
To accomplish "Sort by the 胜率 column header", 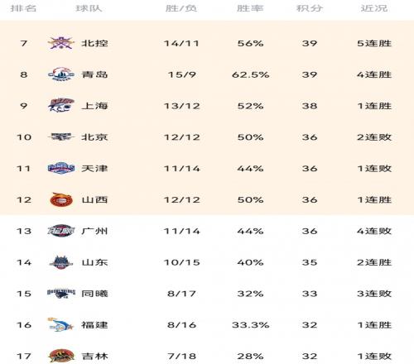I will pos(250,8).
